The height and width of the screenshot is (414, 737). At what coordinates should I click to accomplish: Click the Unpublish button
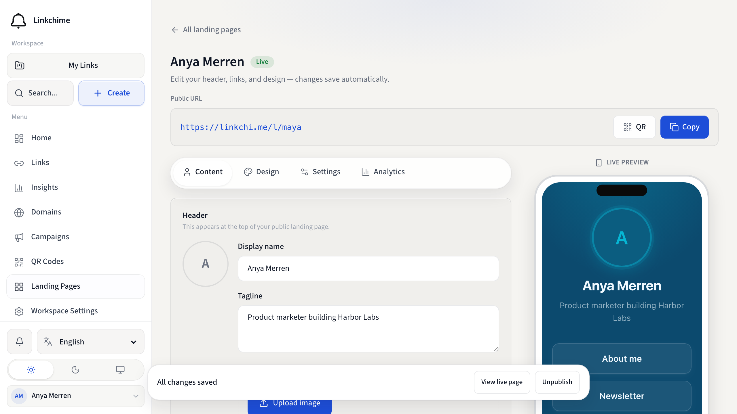[x=557, y=382]
